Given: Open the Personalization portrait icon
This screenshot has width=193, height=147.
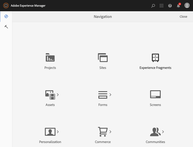Looking at the screenshot, I should 50,132.
